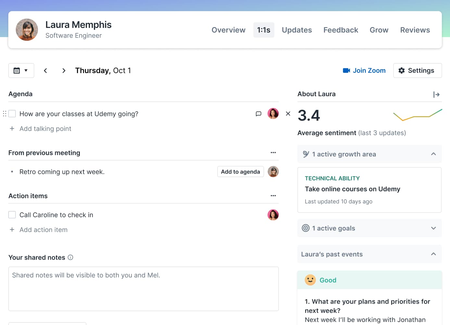450x325 pixels.
Task: Mark Call Caroline action item complete
Action: click(12, 214)
